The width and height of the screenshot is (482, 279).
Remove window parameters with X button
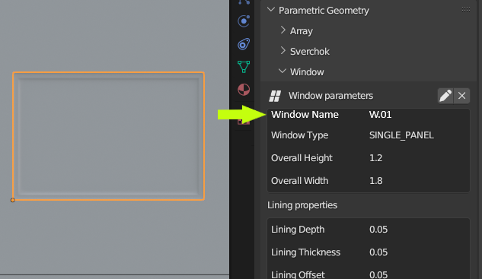pos(461,96)
